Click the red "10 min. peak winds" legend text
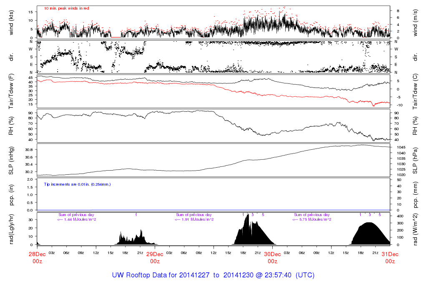This screenshot has height=292, width=427. click(x=66, y=8)
